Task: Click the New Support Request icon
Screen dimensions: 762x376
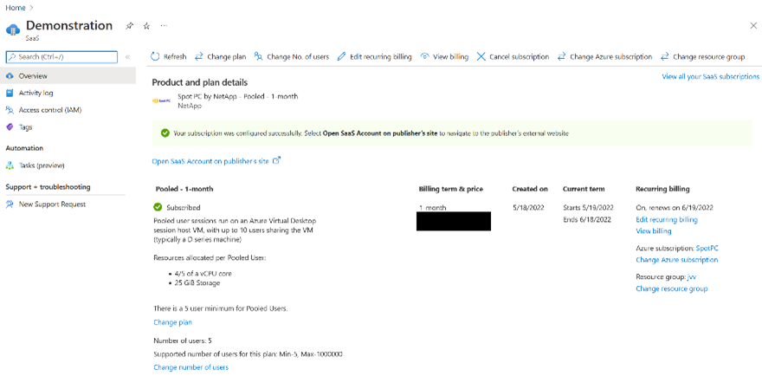Action: [10, 204]
